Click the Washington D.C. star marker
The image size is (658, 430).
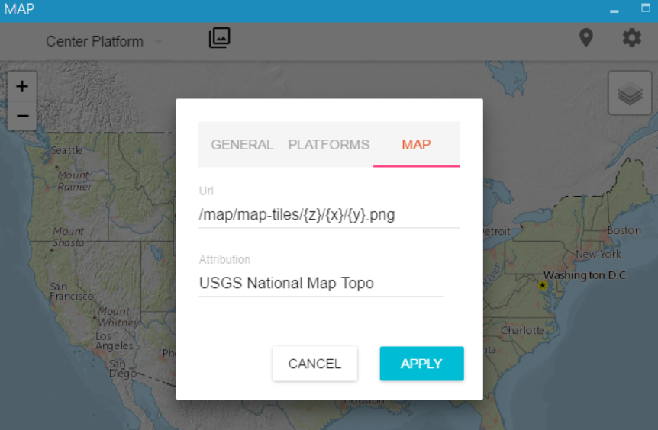543,285
